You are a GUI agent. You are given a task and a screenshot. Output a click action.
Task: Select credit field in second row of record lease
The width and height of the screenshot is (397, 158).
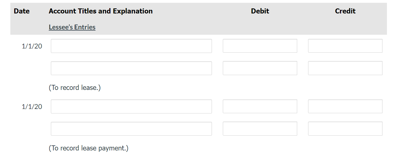[x=345, y=68]
